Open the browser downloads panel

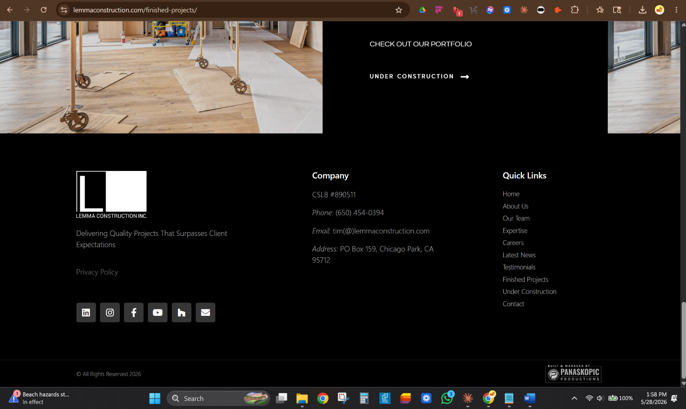[x=642, y=10]
